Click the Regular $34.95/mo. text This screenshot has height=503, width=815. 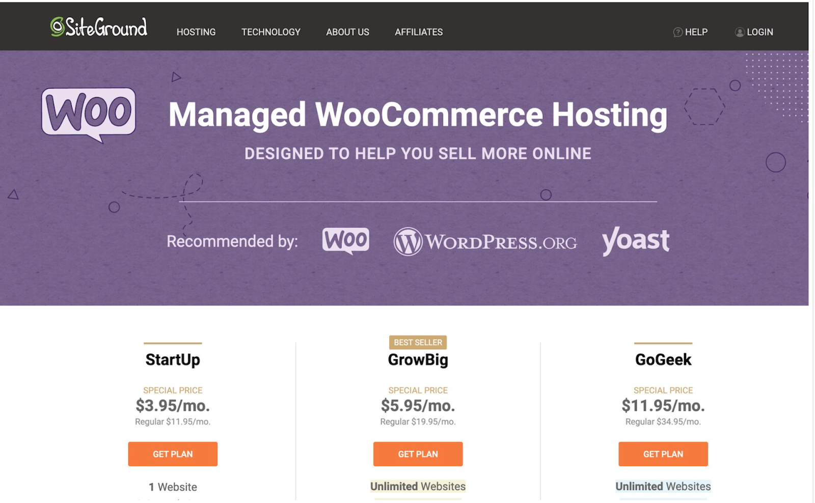(663, 422)
